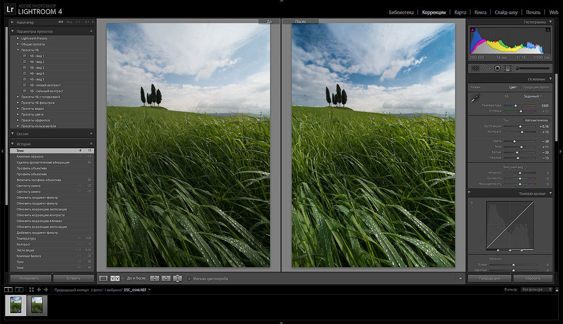Copy Before settings to After arrow
Viewport: 563px width, 324px height.
tap(155, 278)
